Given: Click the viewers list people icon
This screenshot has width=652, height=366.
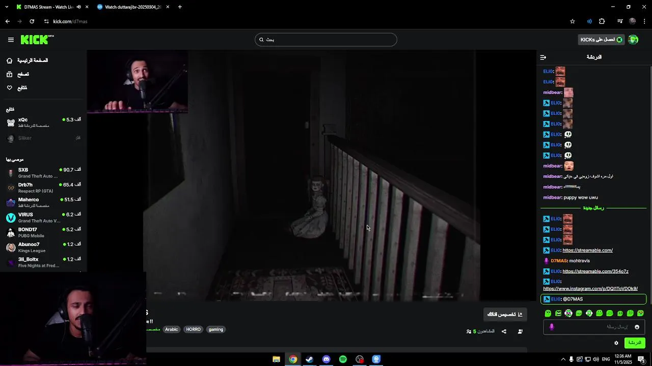Looking at the screenshot, I should tap(469, 331).
